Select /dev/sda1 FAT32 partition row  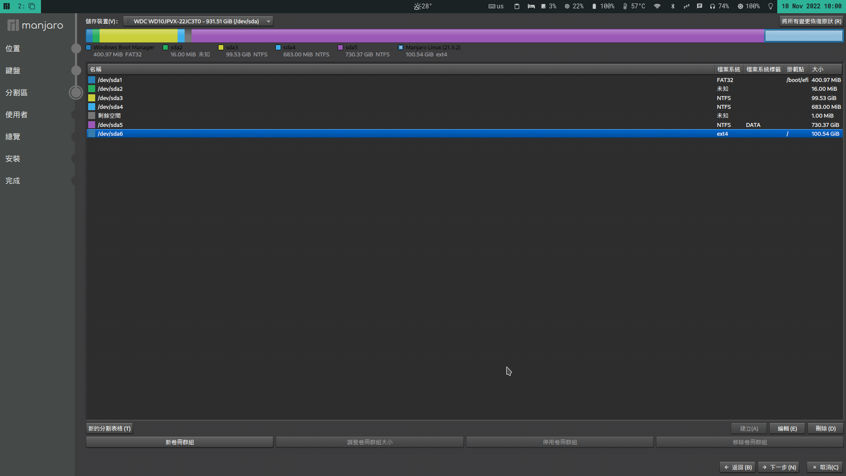point(397,80)
